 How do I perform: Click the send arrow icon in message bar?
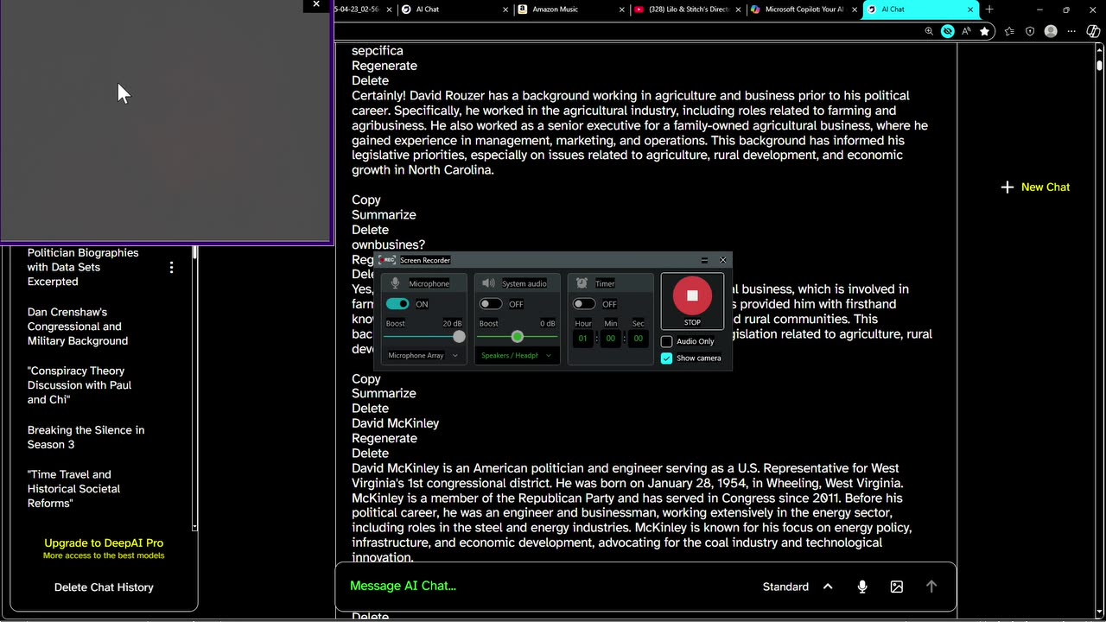931,587
